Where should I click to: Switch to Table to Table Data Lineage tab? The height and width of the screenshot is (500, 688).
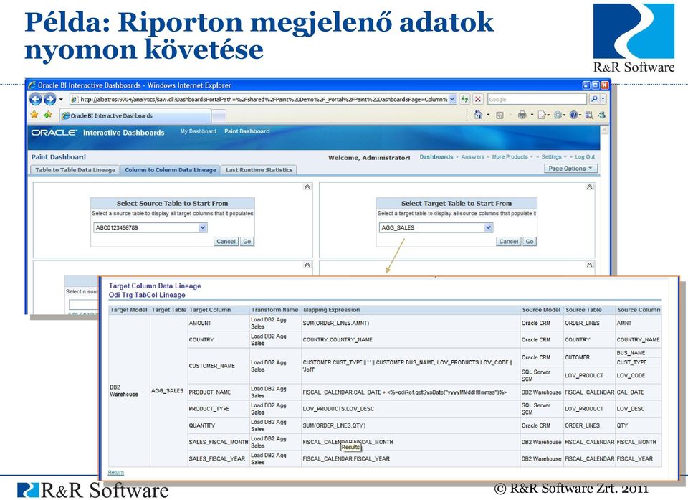[x=75, y=170]
